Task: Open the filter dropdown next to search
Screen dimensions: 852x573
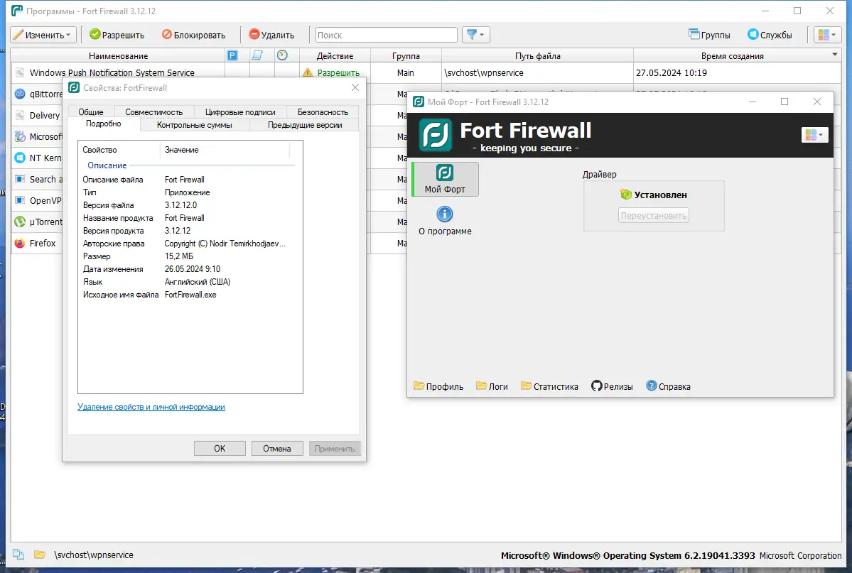Action: point(475,34)
